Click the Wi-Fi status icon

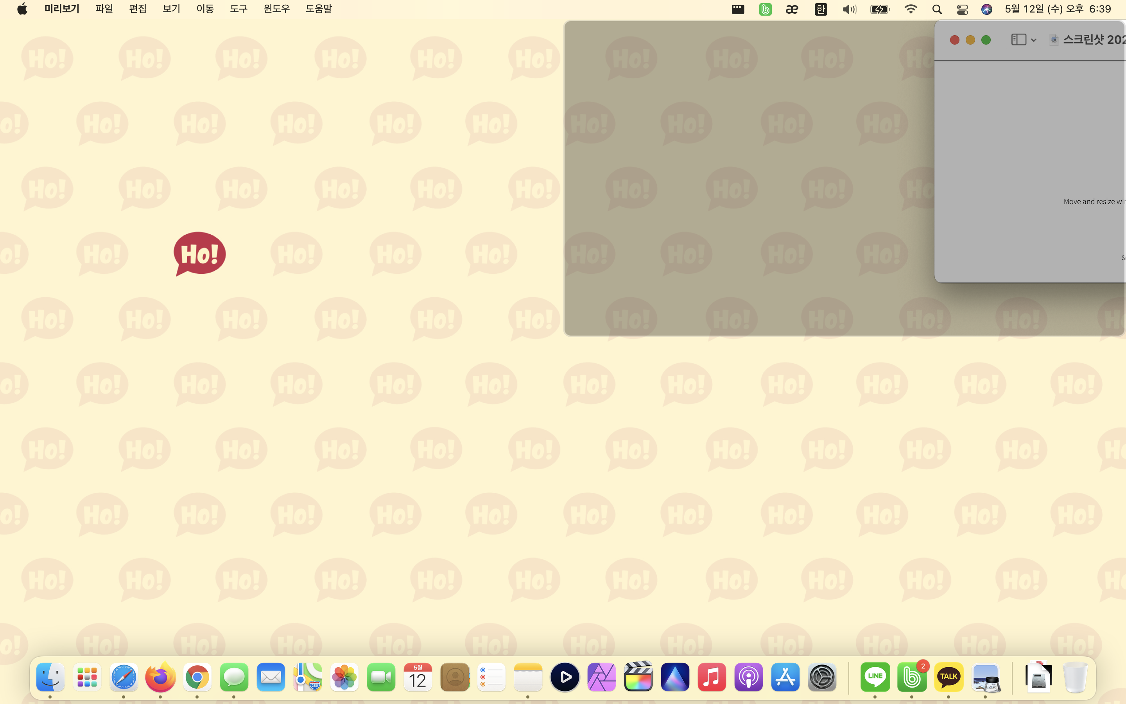910,9
